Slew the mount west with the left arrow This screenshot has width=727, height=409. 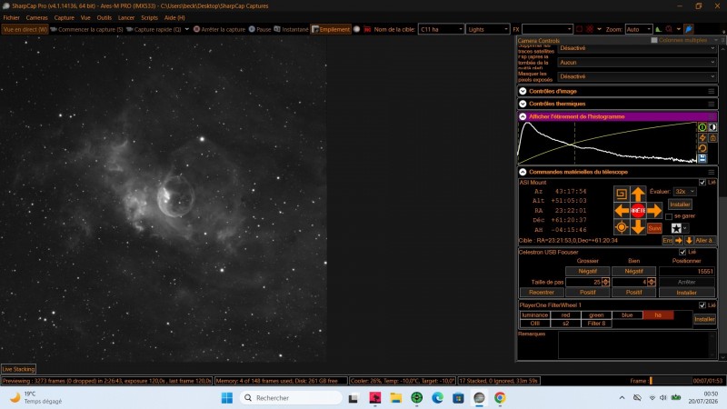point(622,211)
